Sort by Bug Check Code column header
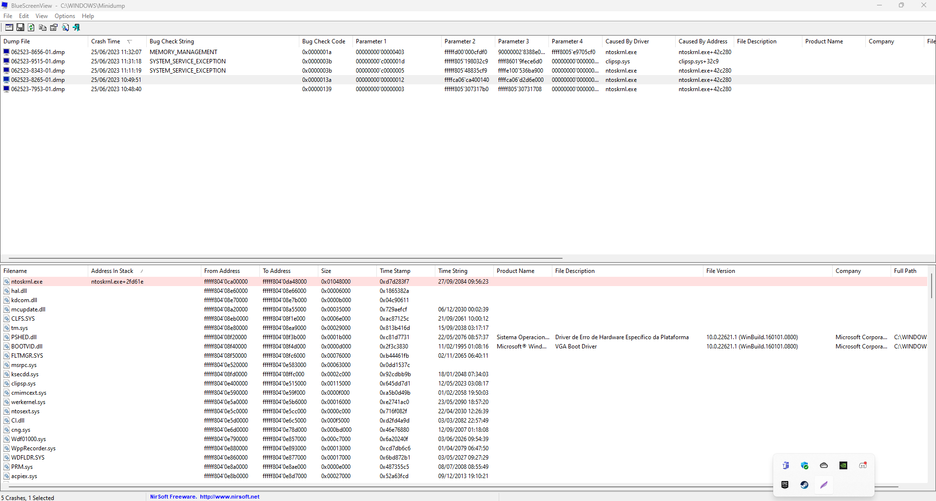This screenshot has height=501, width=936. [x=326, y=41]
